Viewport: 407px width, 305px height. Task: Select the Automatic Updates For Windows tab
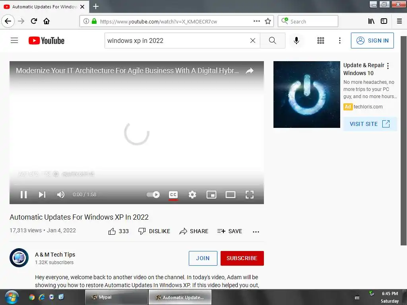pos(45,7)
